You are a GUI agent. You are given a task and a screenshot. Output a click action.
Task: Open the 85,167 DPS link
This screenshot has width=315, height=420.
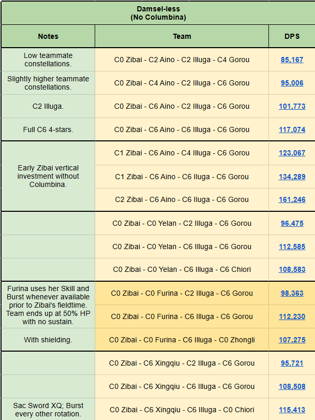292,60
